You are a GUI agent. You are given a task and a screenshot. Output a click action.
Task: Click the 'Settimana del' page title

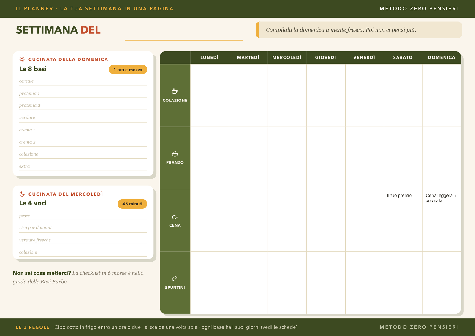(58, 30)
